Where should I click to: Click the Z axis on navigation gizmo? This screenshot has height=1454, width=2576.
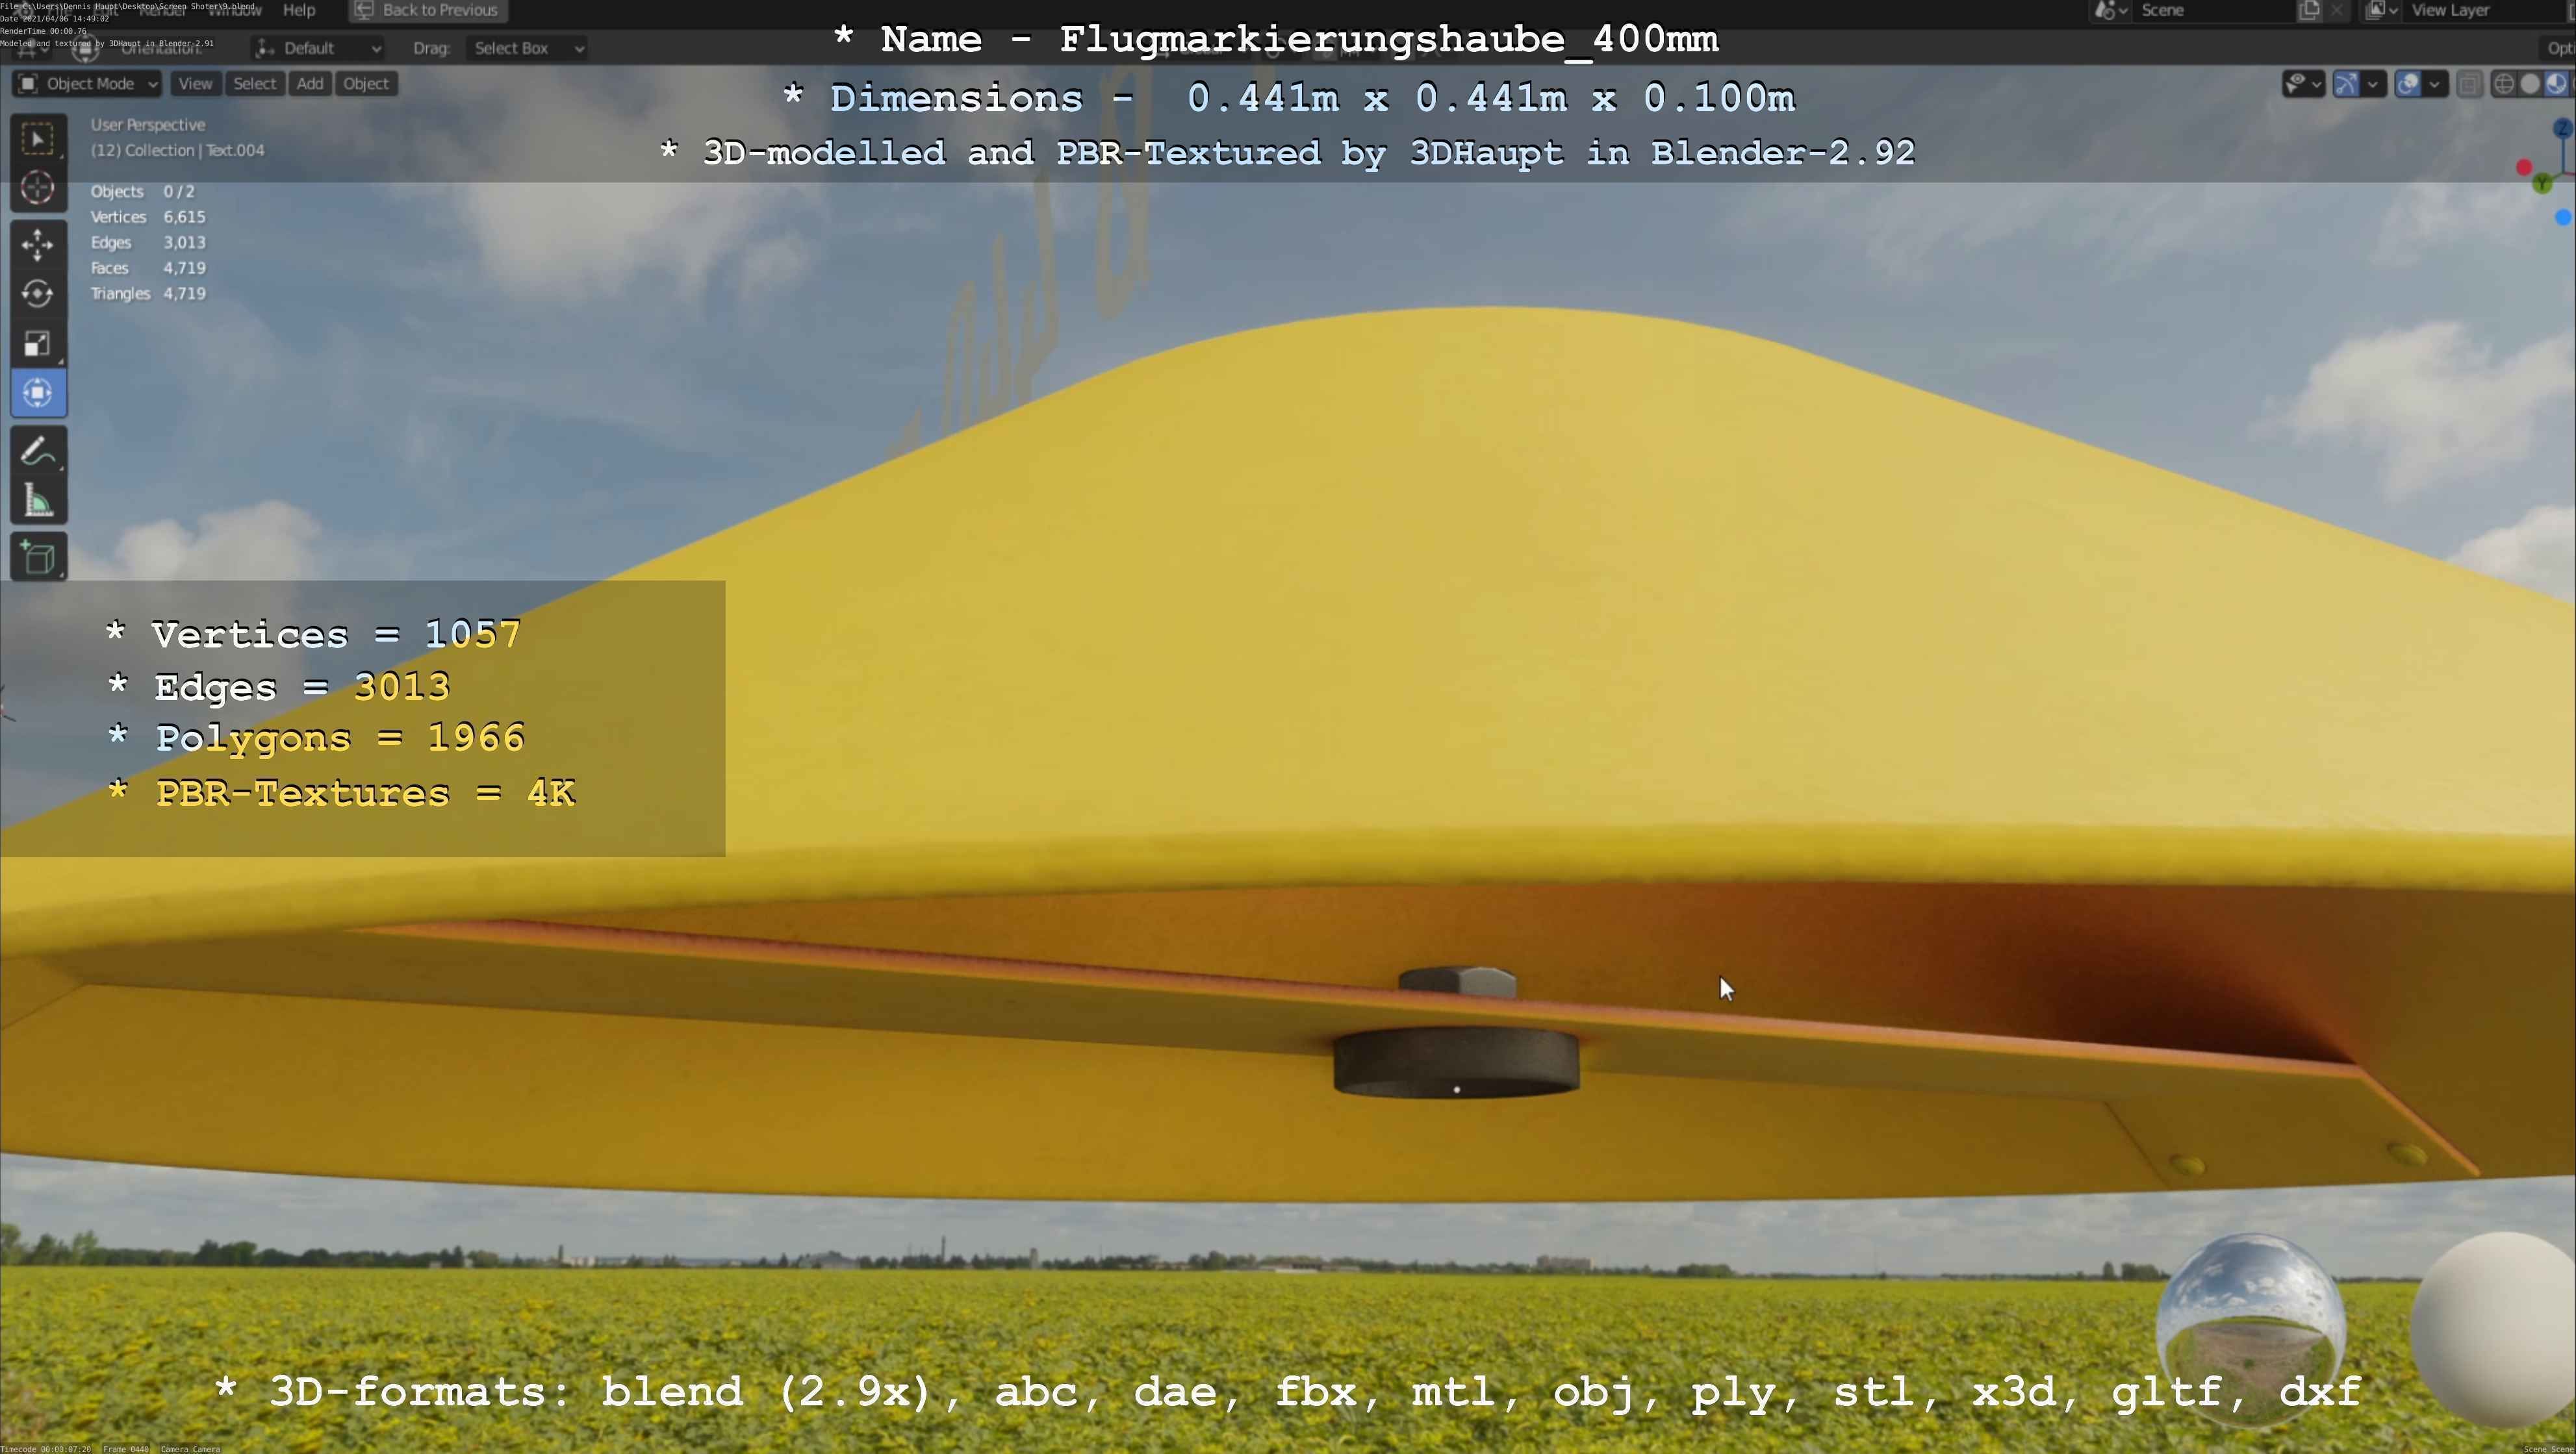2563,128
